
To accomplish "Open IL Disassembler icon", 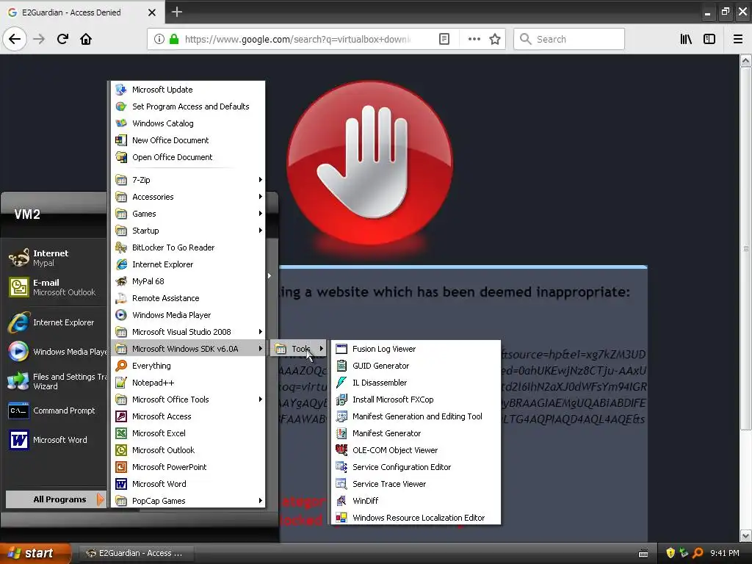I will [341, 382].
